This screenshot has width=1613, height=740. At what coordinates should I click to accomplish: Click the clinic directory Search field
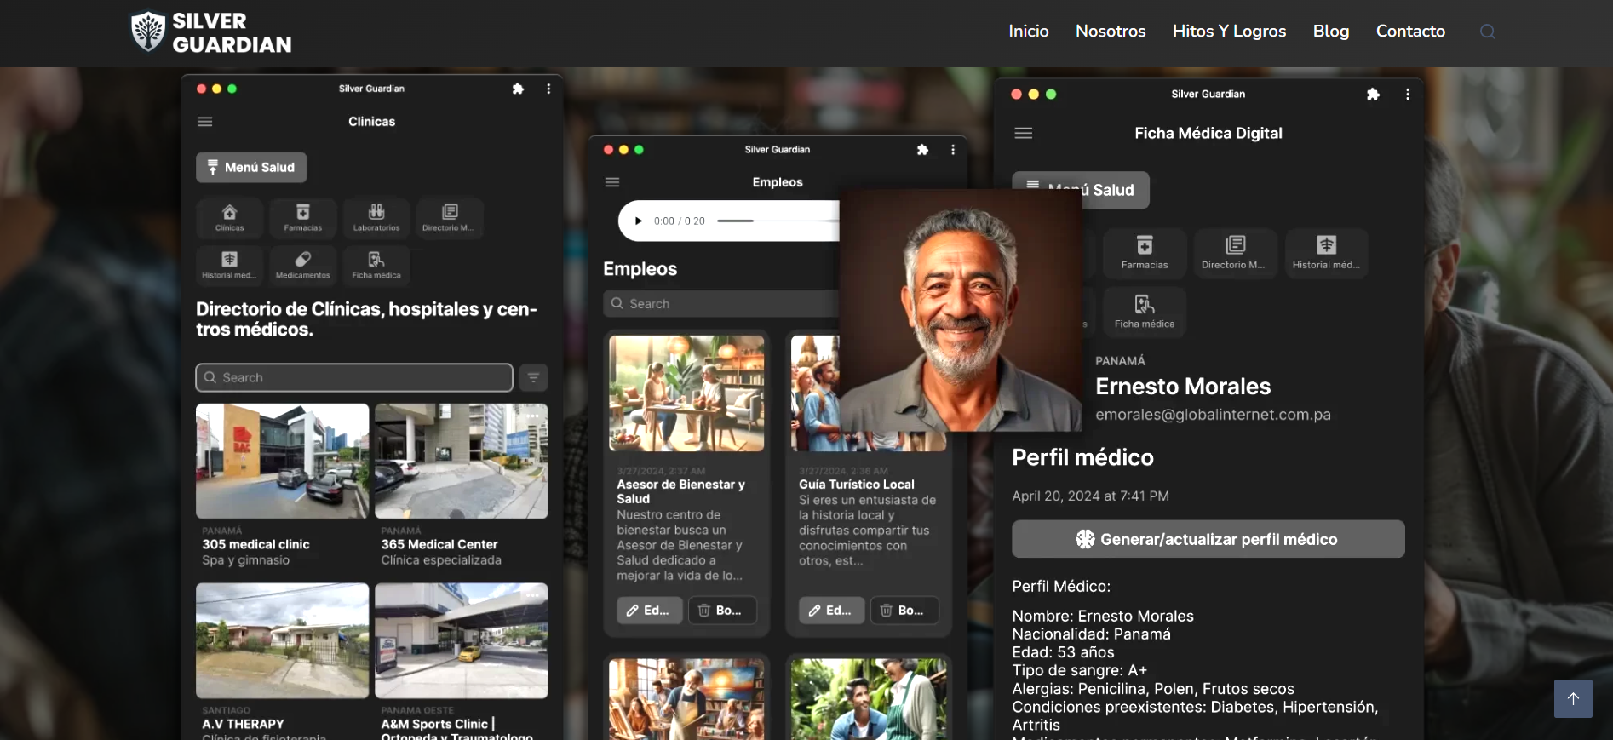click(354, 377)
